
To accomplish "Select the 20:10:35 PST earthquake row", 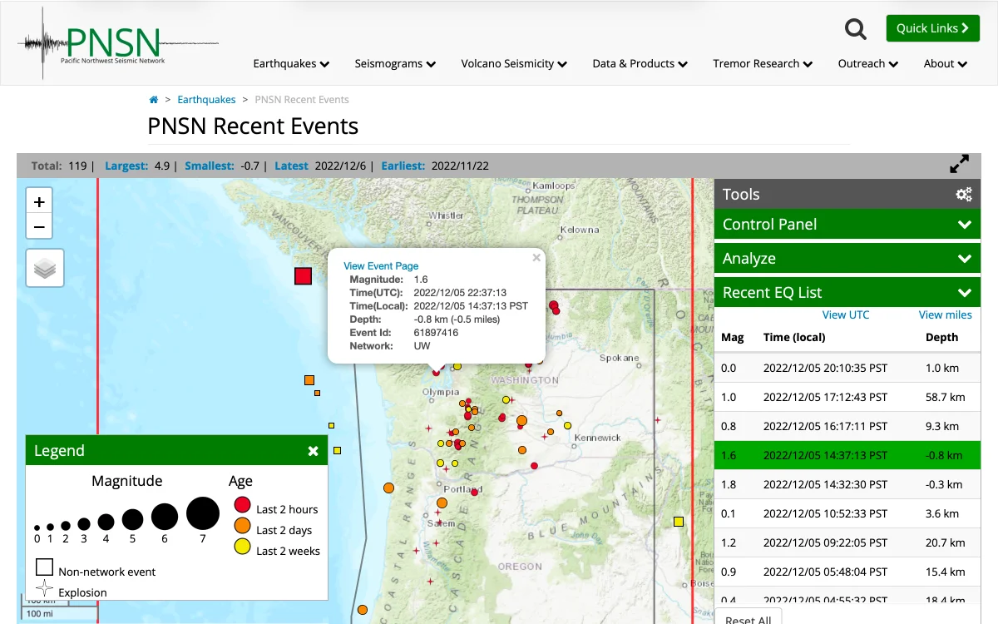I will 847,369.
